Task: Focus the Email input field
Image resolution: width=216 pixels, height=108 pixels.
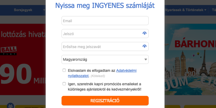Action: pos(105,21)
